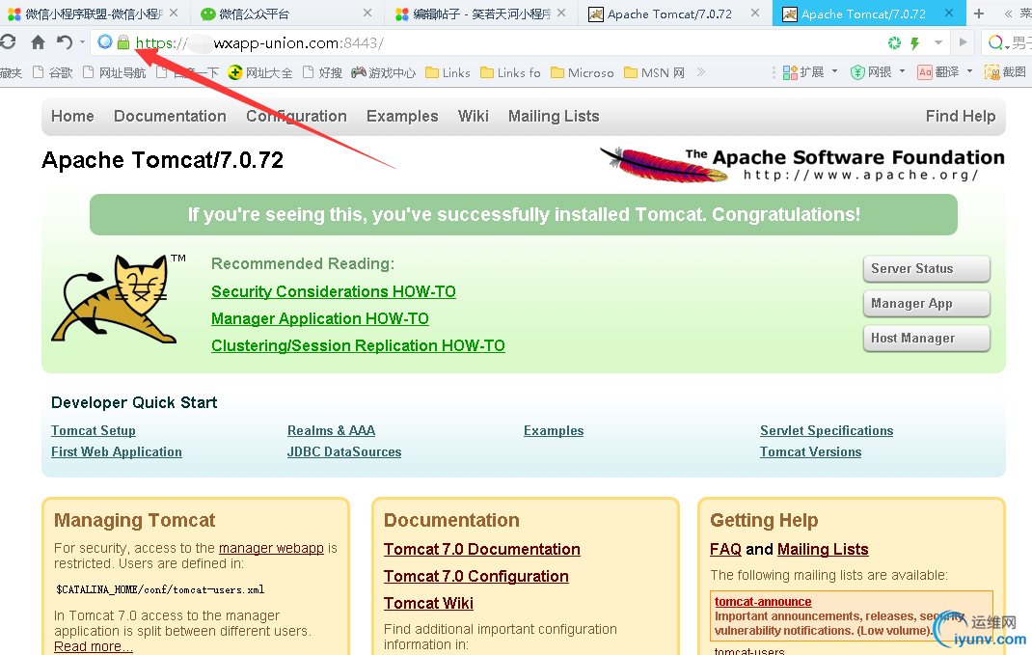Click the browser refresh icon
This screenshot has height=655, width=1032.
click(x=8, y=42)
